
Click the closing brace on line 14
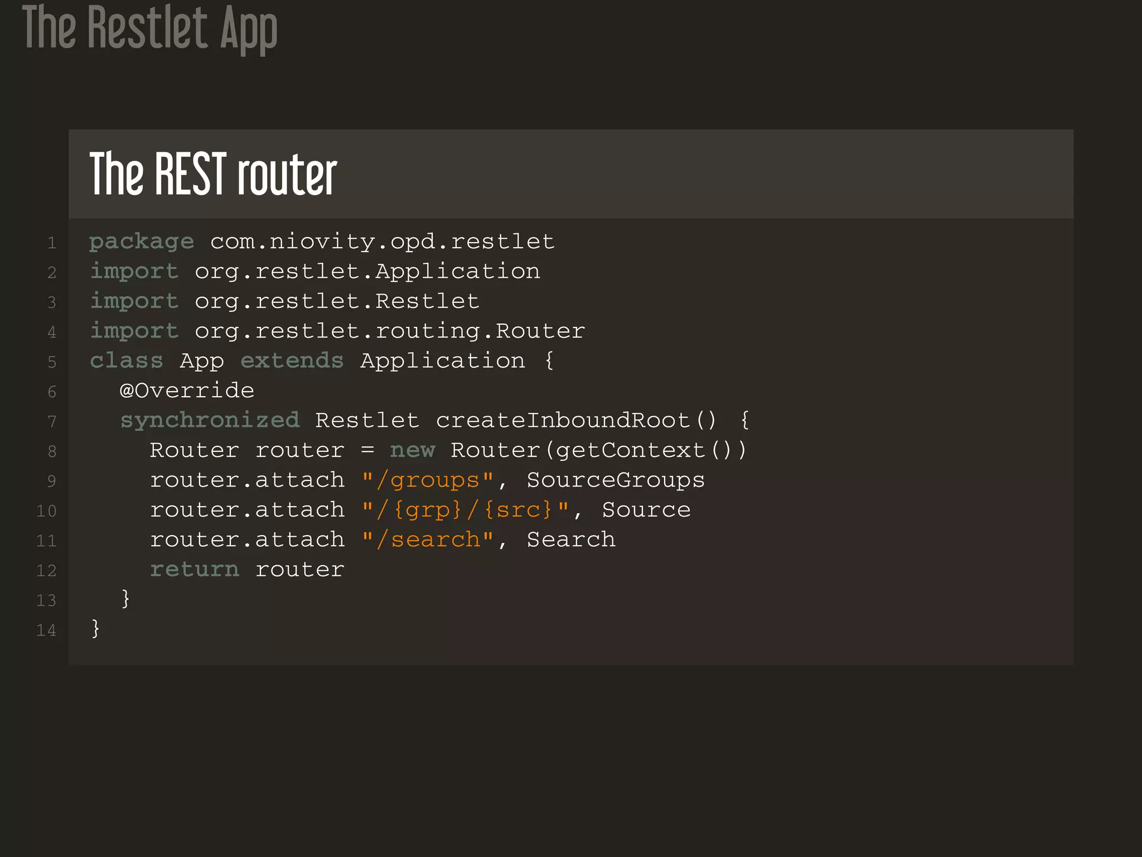click(x=95, y=628)
